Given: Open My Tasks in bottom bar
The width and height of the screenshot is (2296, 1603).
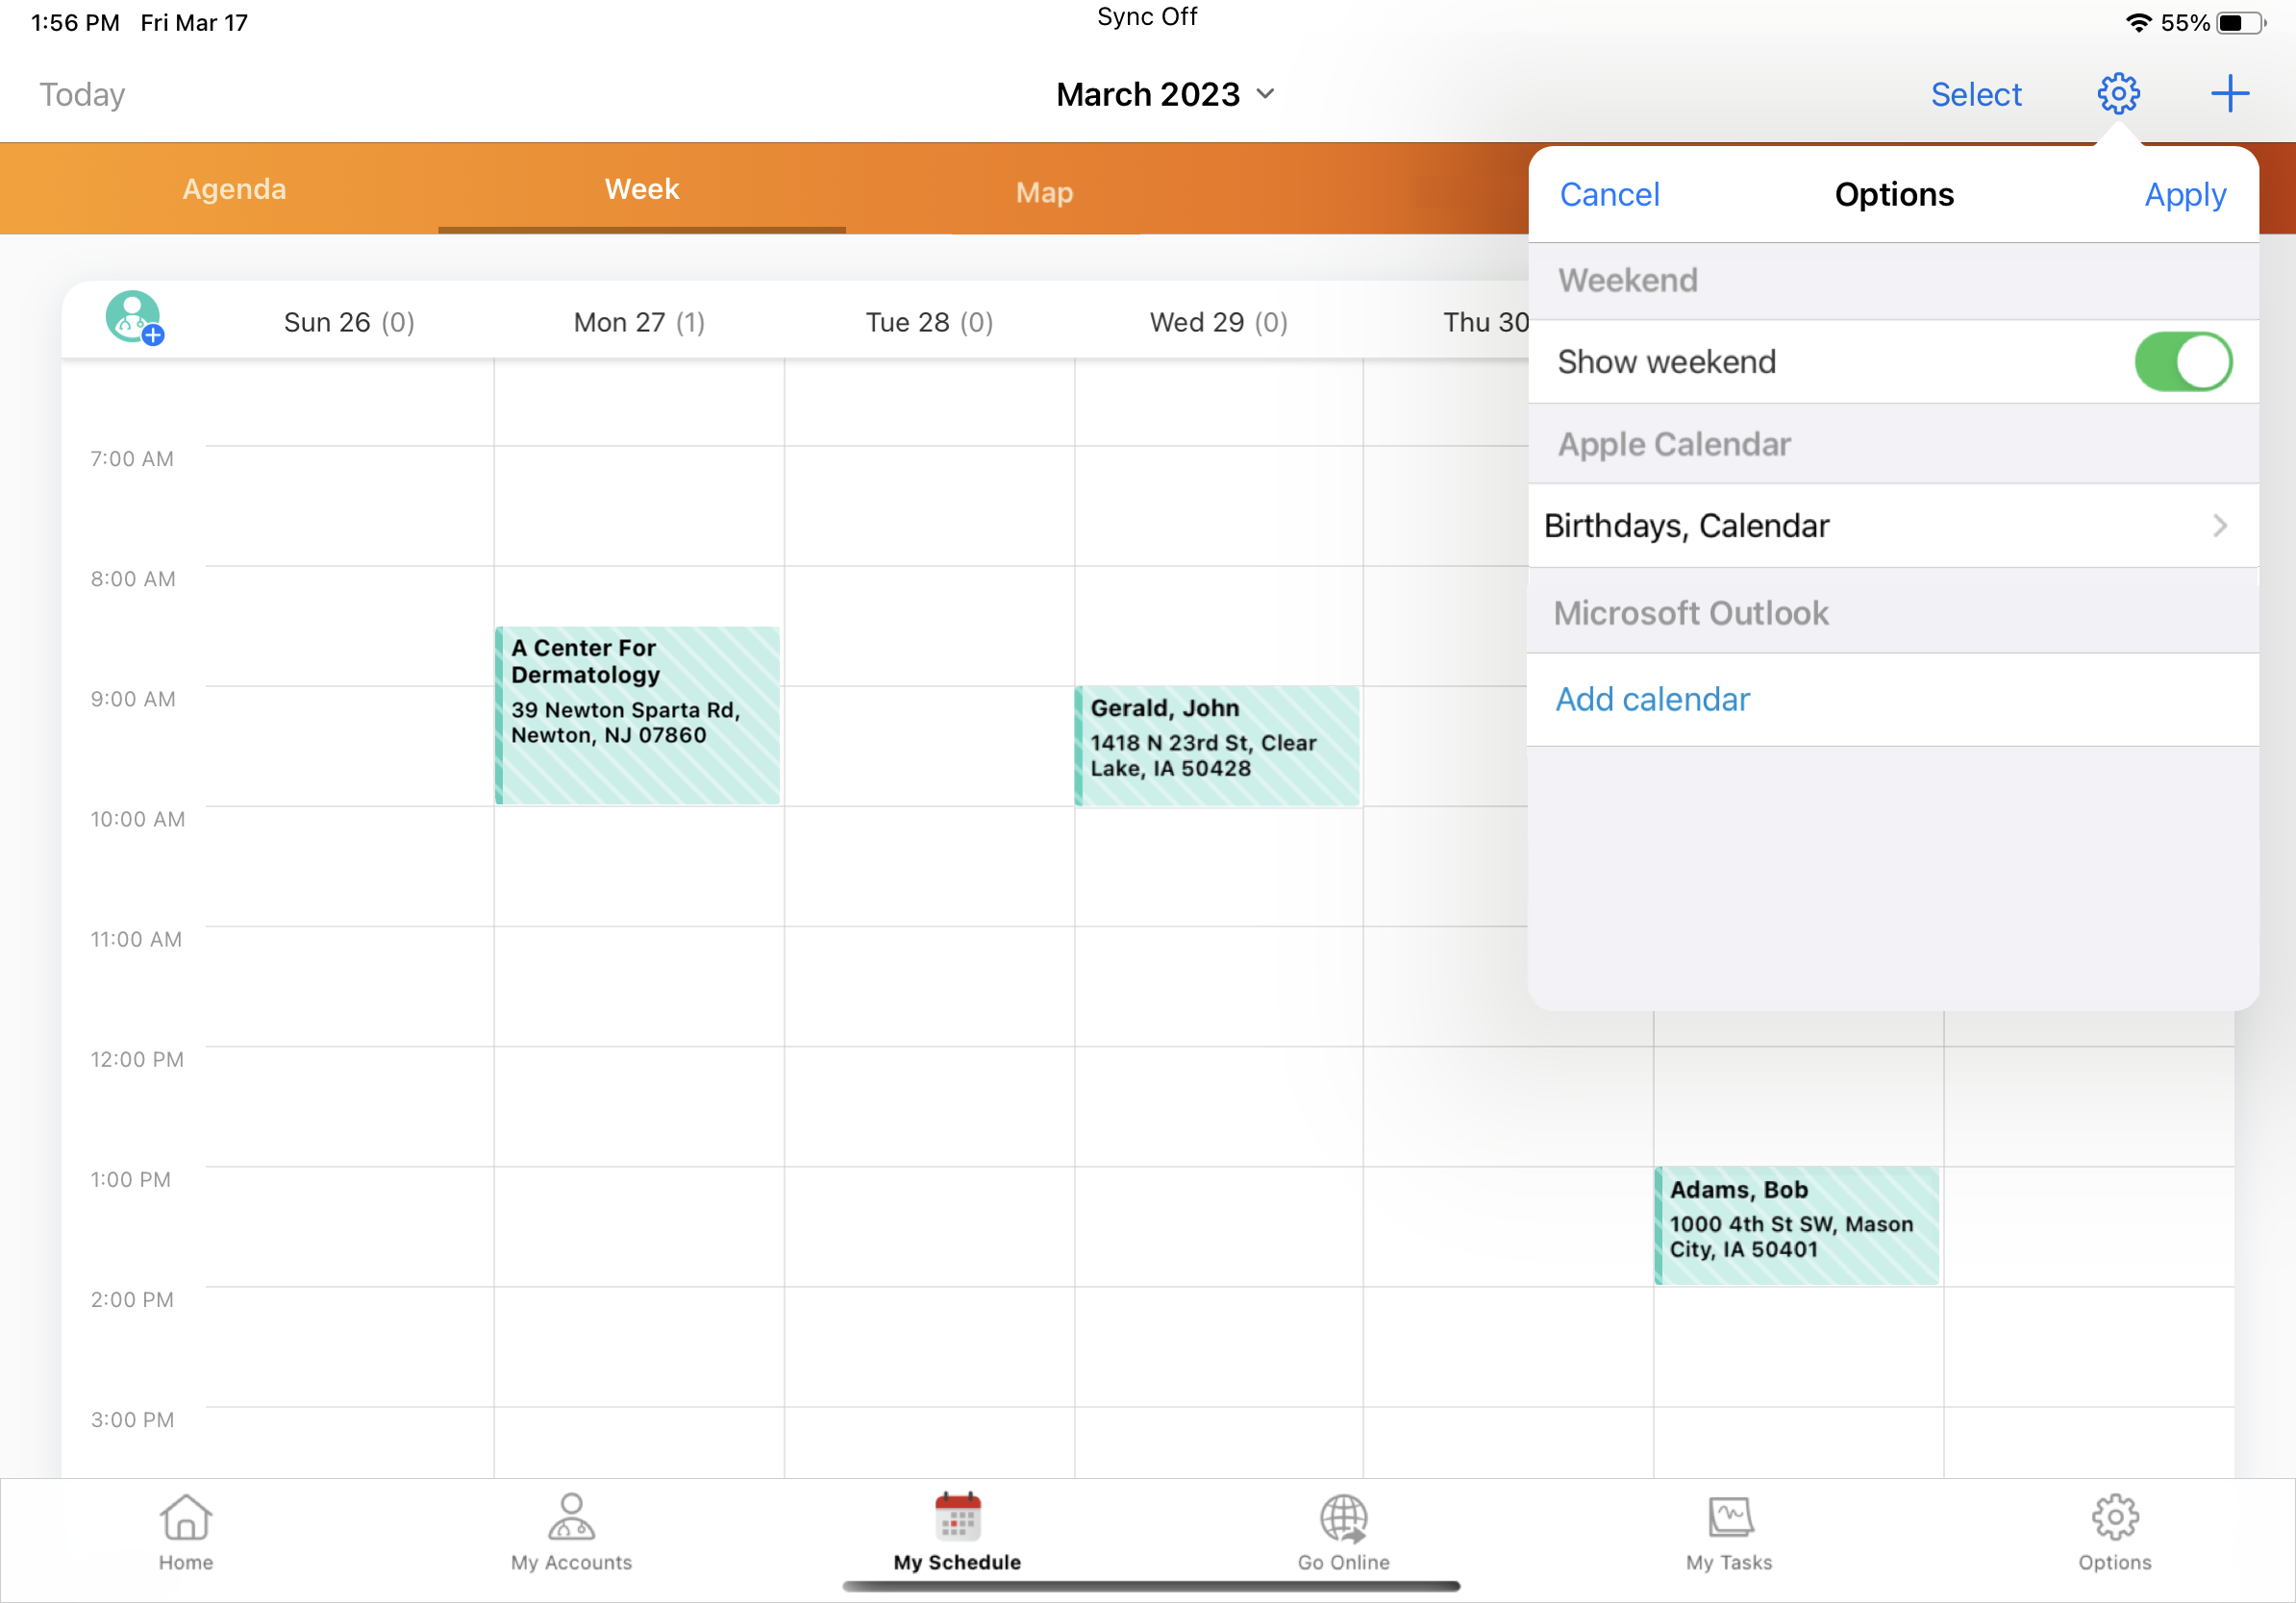Looking at the screenshot, I should coord(1729,1531).
